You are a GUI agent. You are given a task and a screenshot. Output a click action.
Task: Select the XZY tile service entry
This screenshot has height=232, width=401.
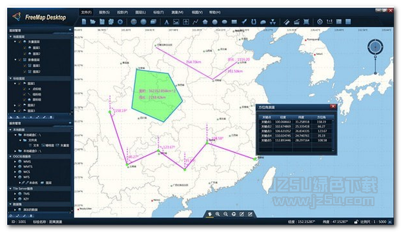[x=26, y=199]
